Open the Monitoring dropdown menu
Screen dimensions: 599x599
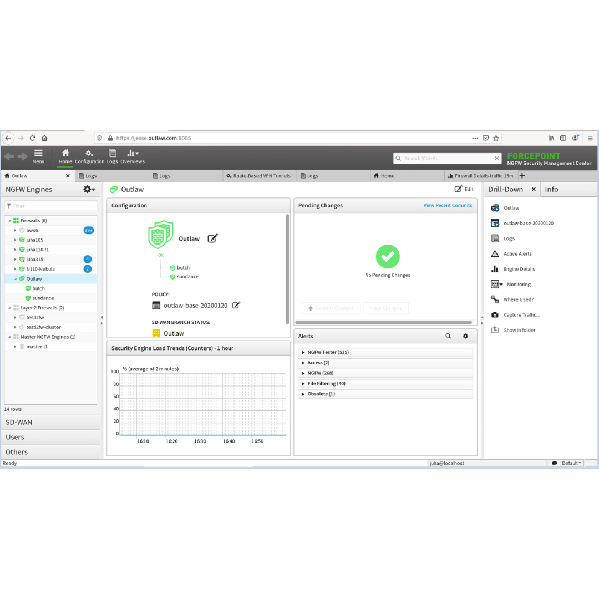[x=497, y=285]
